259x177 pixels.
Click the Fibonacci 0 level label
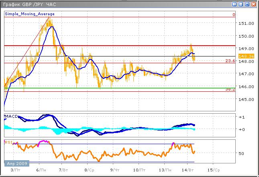click(x=233, y=15)
